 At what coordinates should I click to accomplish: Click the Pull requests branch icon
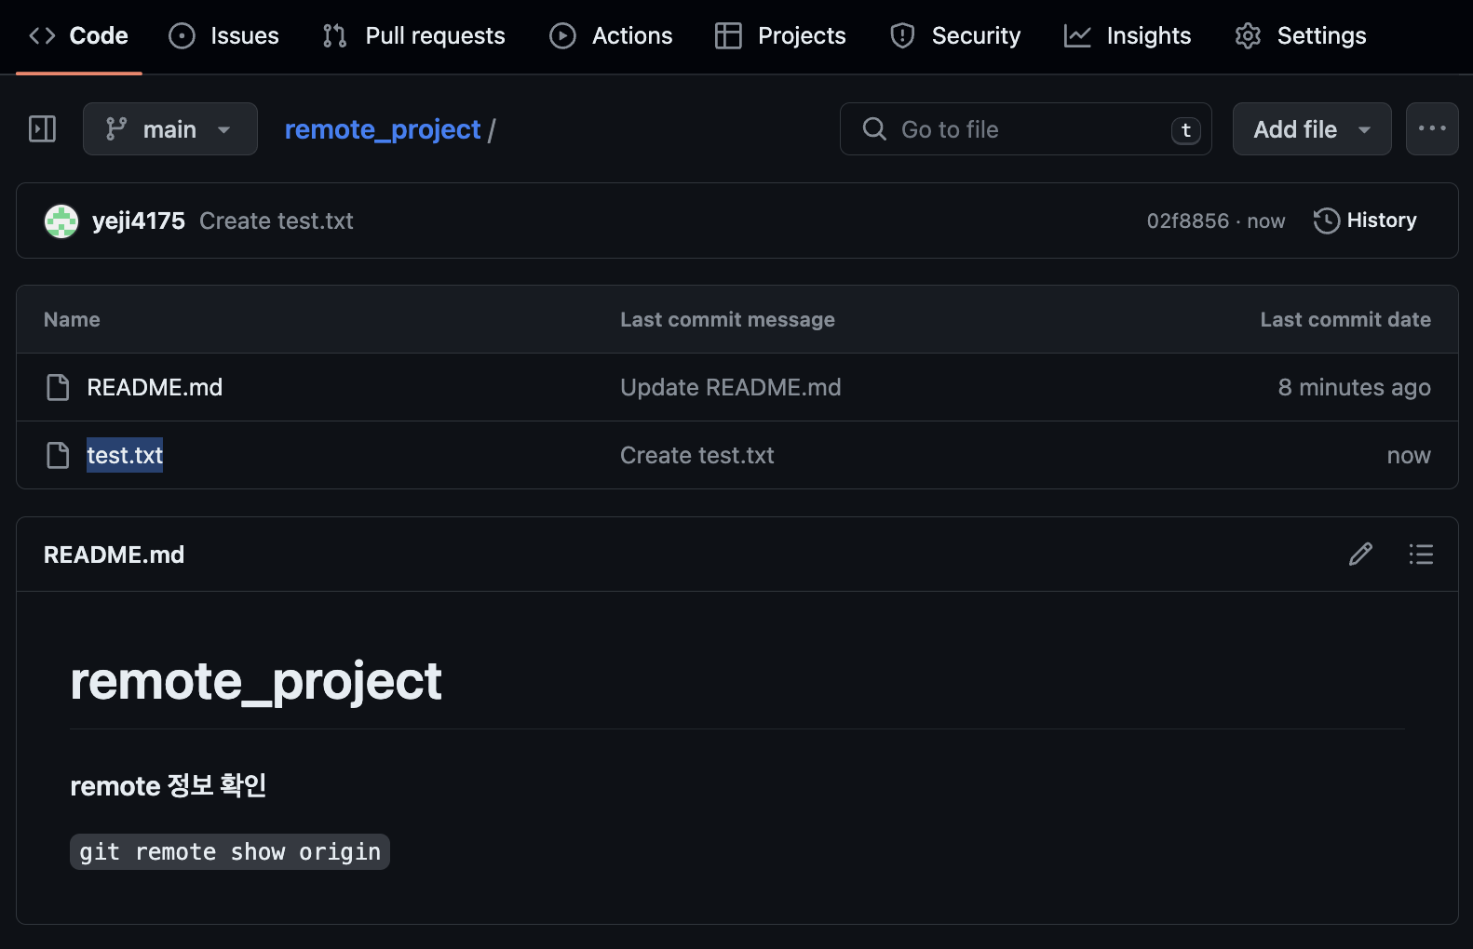(x=334, y=35)
